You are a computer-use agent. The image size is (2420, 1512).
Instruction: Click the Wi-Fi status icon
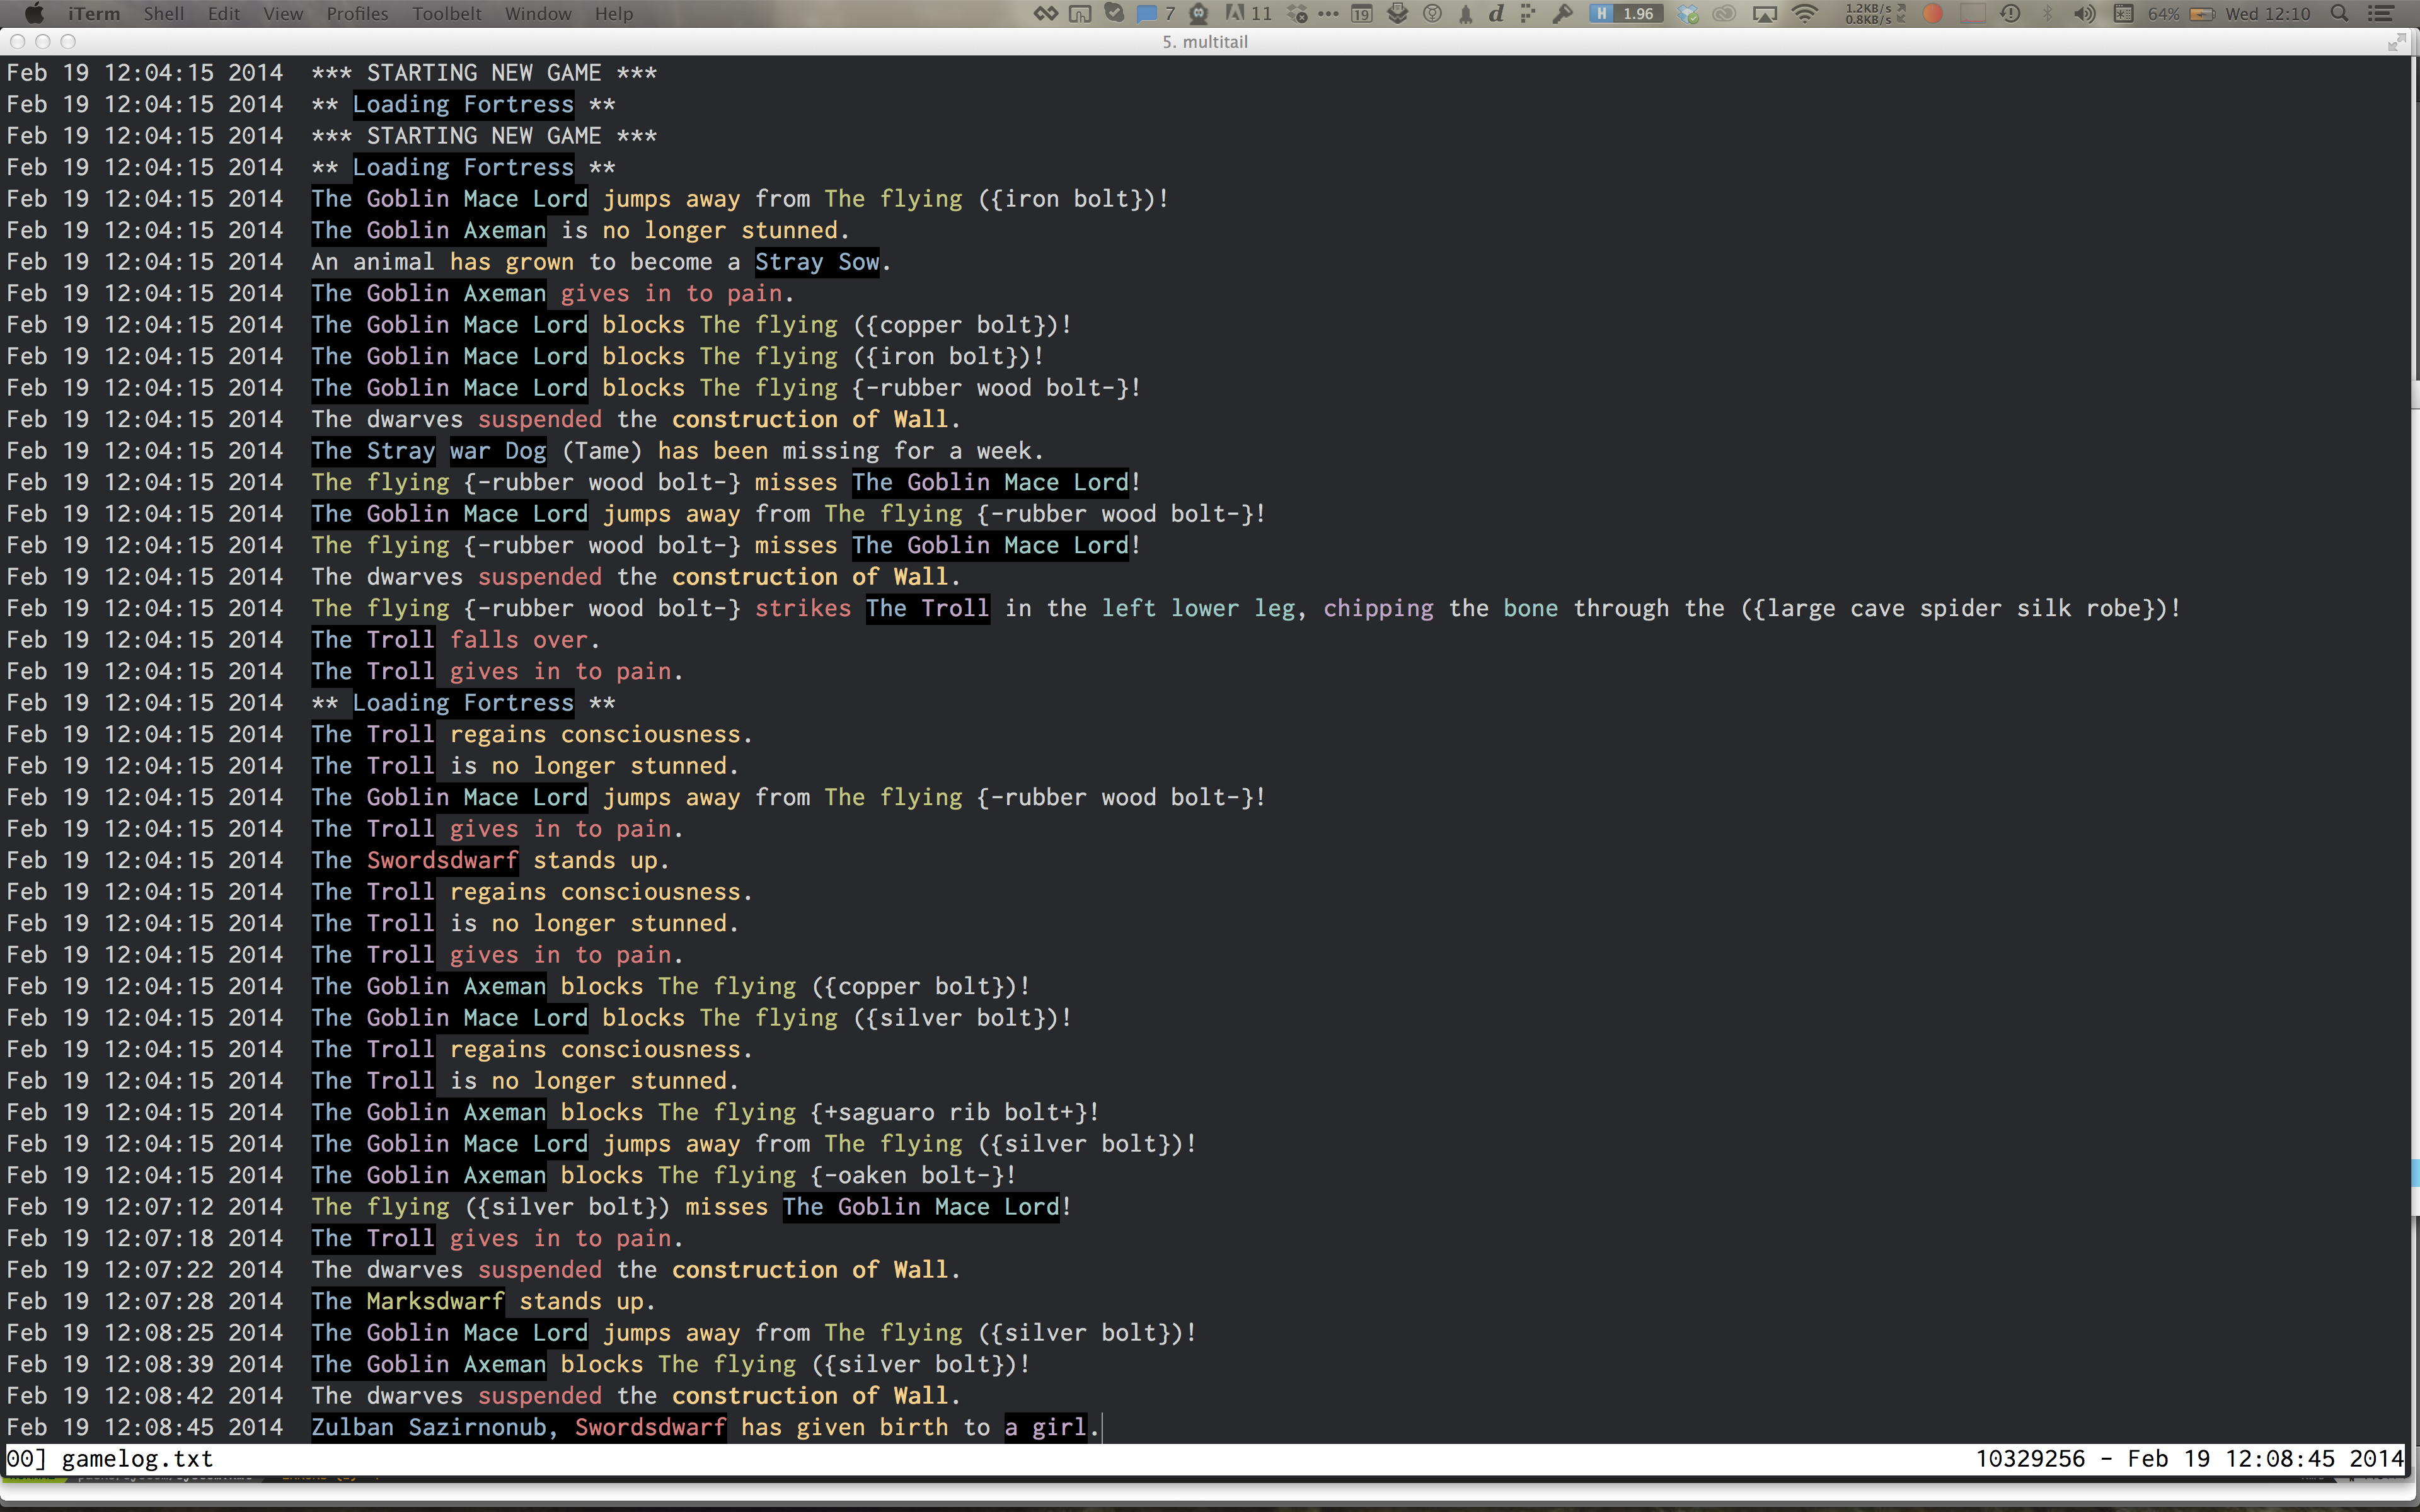pyautogui.click(x=1805, y=13)
